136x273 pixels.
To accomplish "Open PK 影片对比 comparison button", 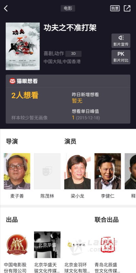I will (121, 57).
